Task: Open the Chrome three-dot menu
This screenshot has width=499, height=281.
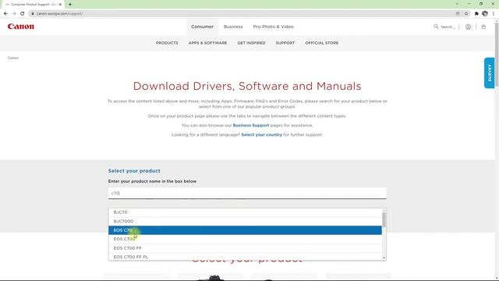Action: coord(494,13)
